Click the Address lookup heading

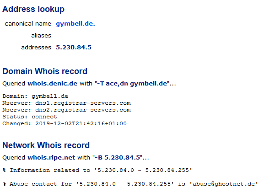tap(33, 9)
